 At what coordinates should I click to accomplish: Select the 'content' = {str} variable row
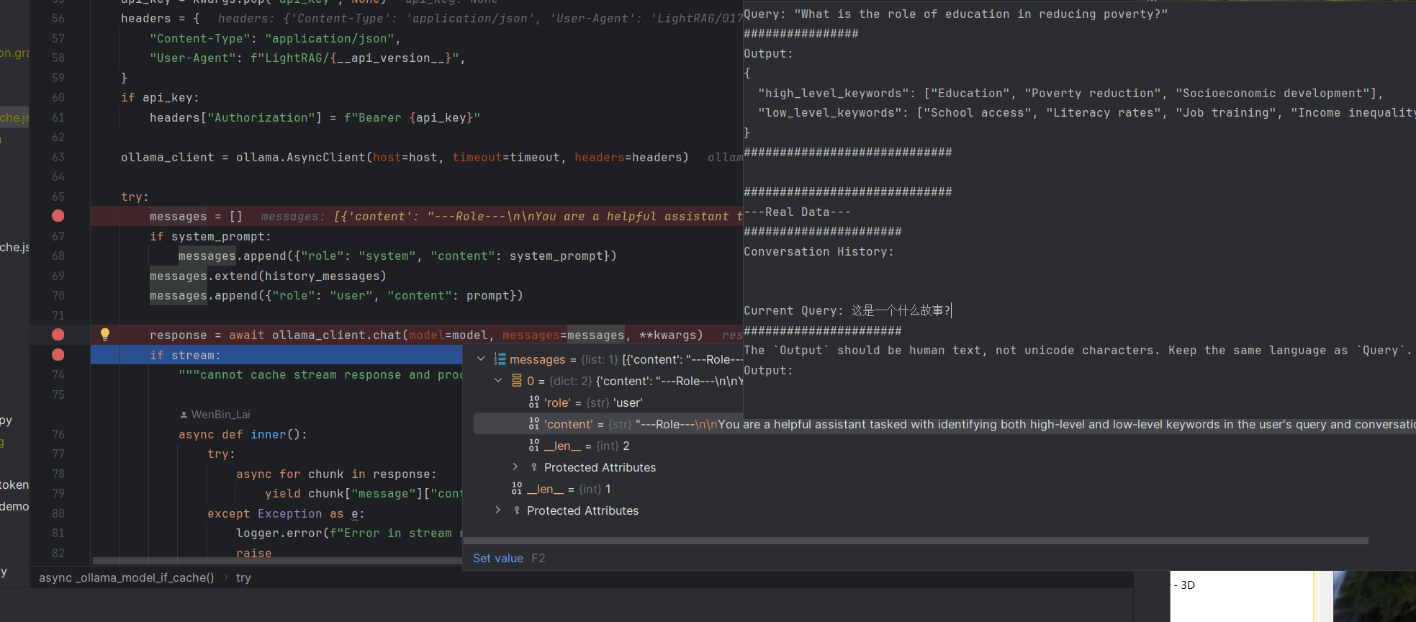[x=944, y=424]
